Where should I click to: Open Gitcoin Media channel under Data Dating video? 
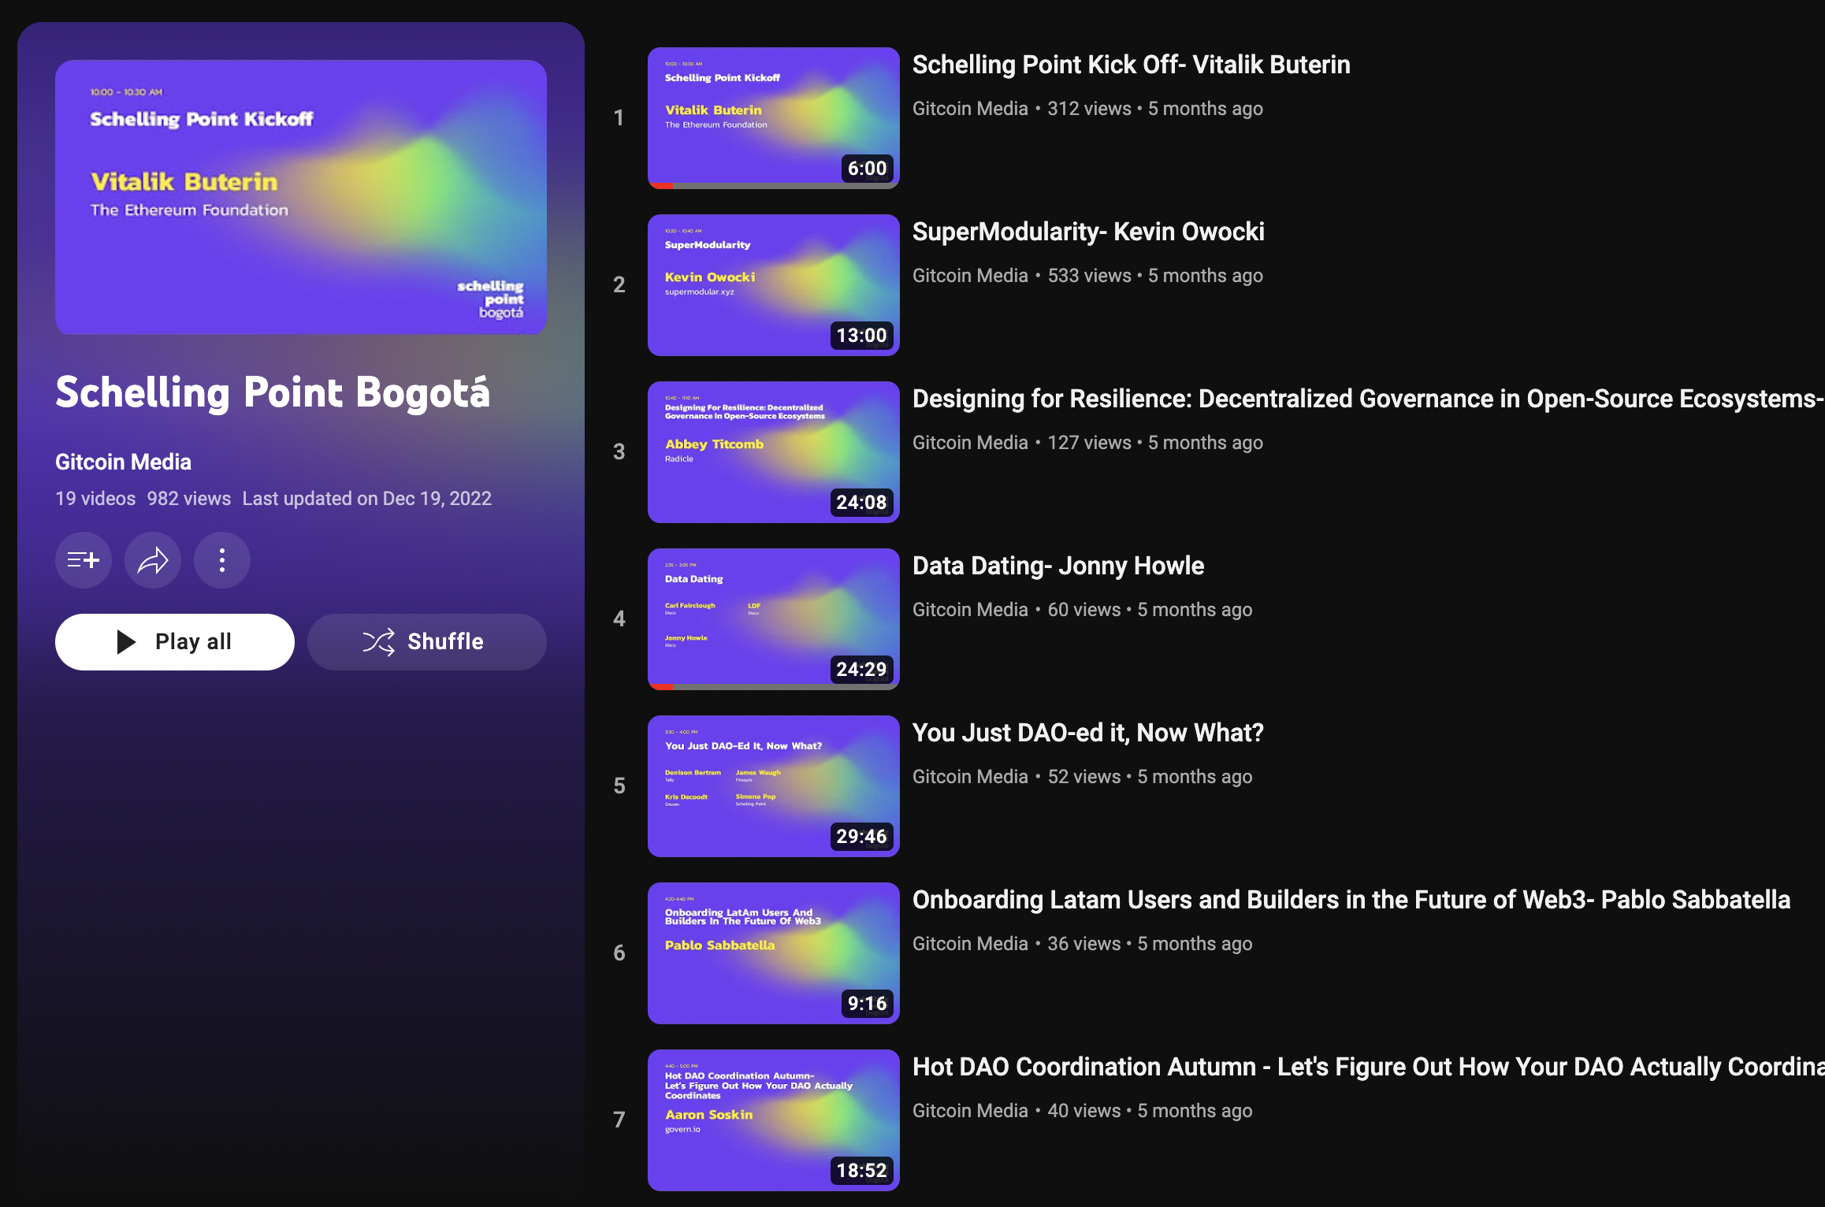[970, 610]
